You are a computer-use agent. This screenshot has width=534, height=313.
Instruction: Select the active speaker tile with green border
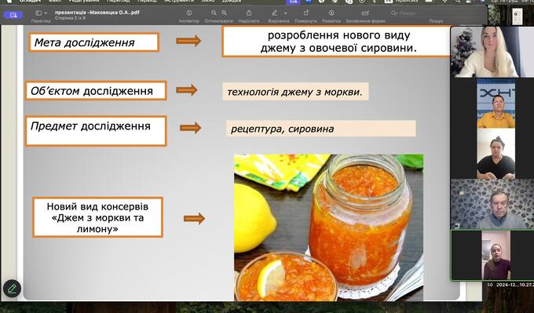[x=492, y=255]
